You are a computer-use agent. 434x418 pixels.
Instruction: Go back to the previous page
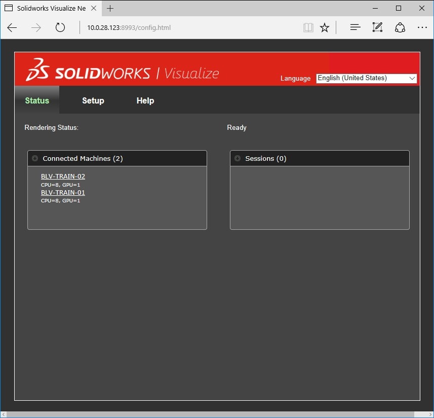(12, 28)
